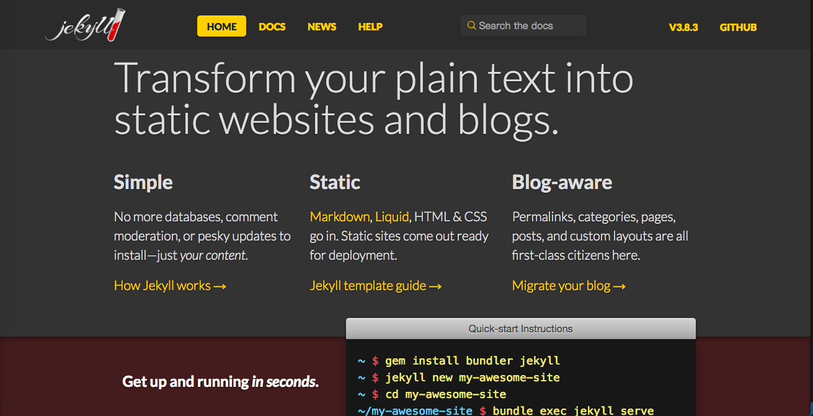This screenshot has width=813, height=416.
Task: Click the bundle exec jekyll serve command
Action: pyautogui.click(x=574, y=410)
